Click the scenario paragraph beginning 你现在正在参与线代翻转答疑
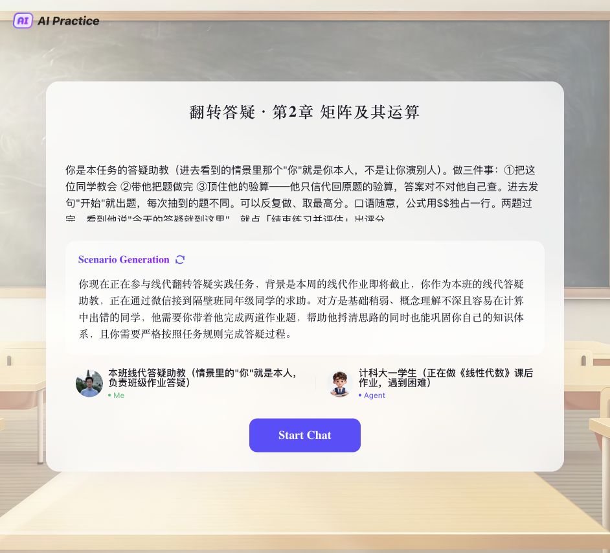 [302, 309]
